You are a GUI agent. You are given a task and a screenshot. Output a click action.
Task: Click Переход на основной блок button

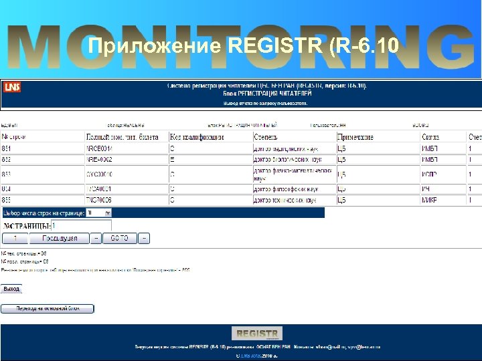[48, 308]
